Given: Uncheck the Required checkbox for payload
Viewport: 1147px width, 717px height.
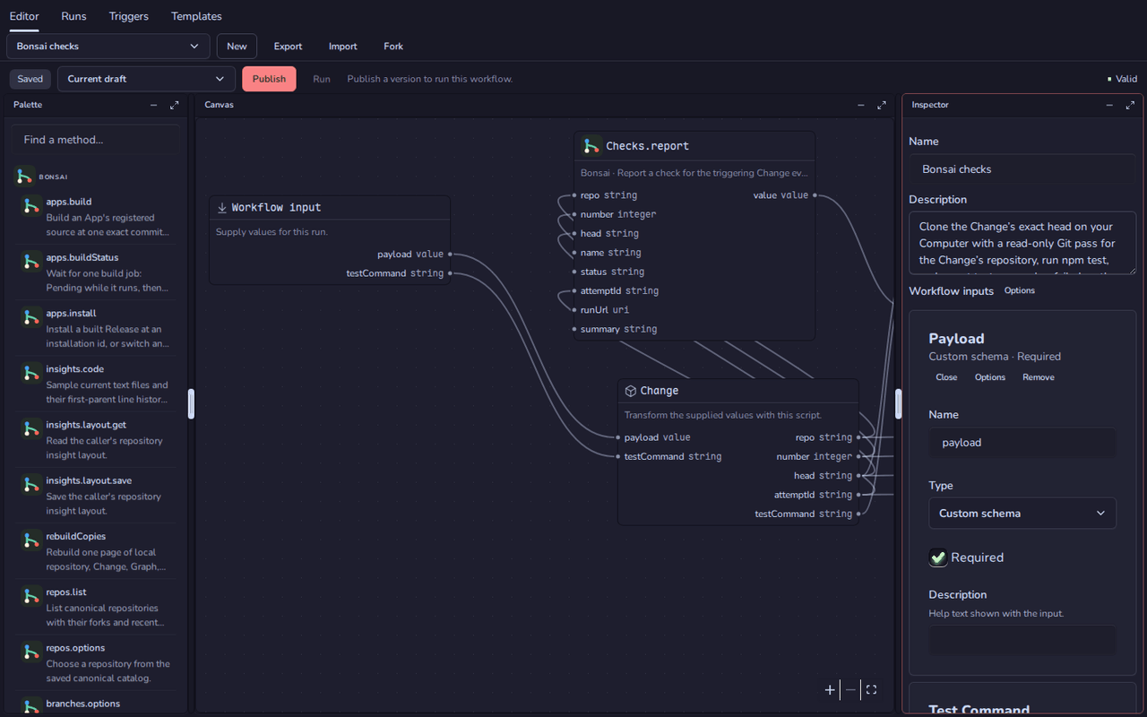Looking at the screenshot, I should (x=938, y=557).
